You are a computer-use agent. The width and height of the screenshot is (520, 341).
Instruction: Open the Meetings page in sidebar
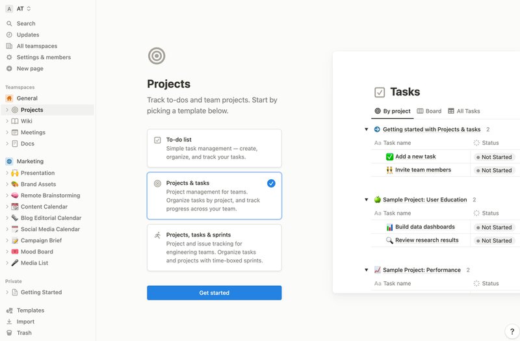coord(32,133)
